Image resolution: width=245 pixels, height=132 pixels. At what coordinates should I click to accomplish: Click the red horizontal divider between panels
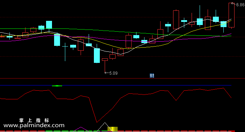coord(122,79)
